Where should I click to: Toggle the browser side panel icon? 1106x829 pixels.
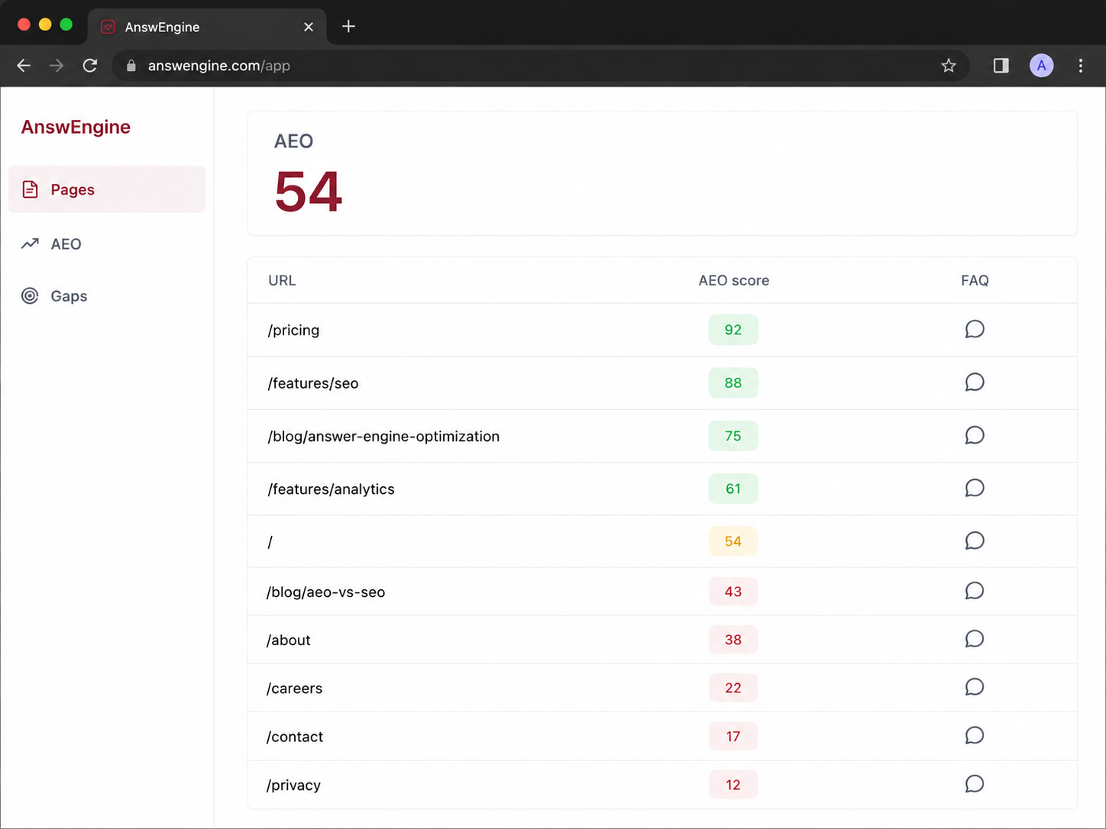click(1001, 66)
